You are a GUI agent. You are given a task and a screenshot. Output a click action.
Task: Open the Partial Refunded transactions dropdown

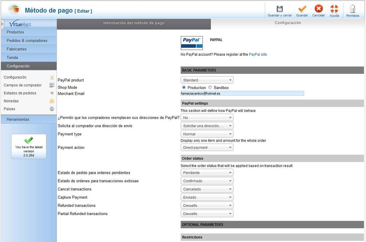(x=207, y=213)
